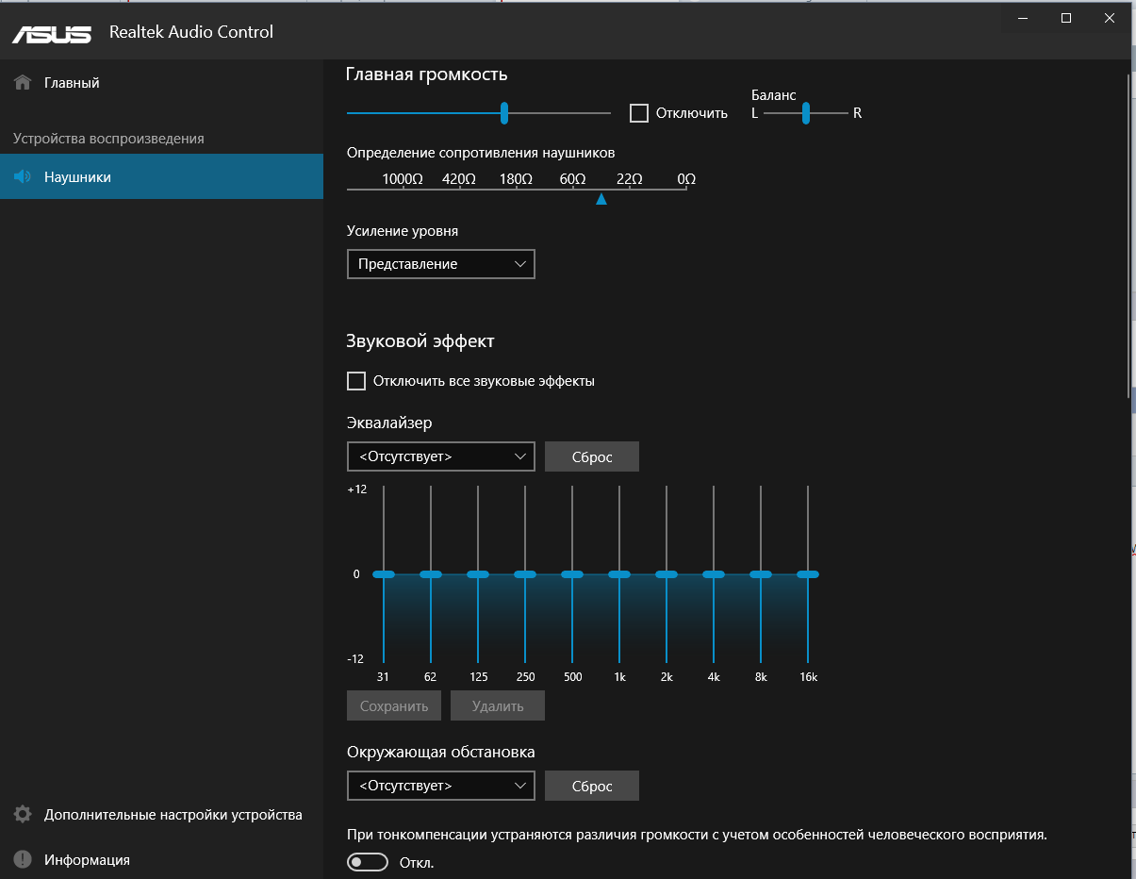1136x879 pixels.
Task: Check Отключить все звуковые эффекты
Action: coord(356,381)
